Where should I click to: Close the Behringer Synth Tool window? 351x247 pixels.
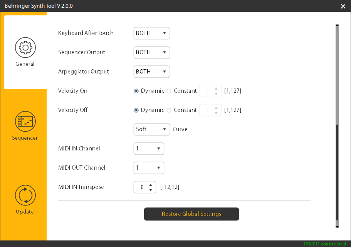point(343,6)
